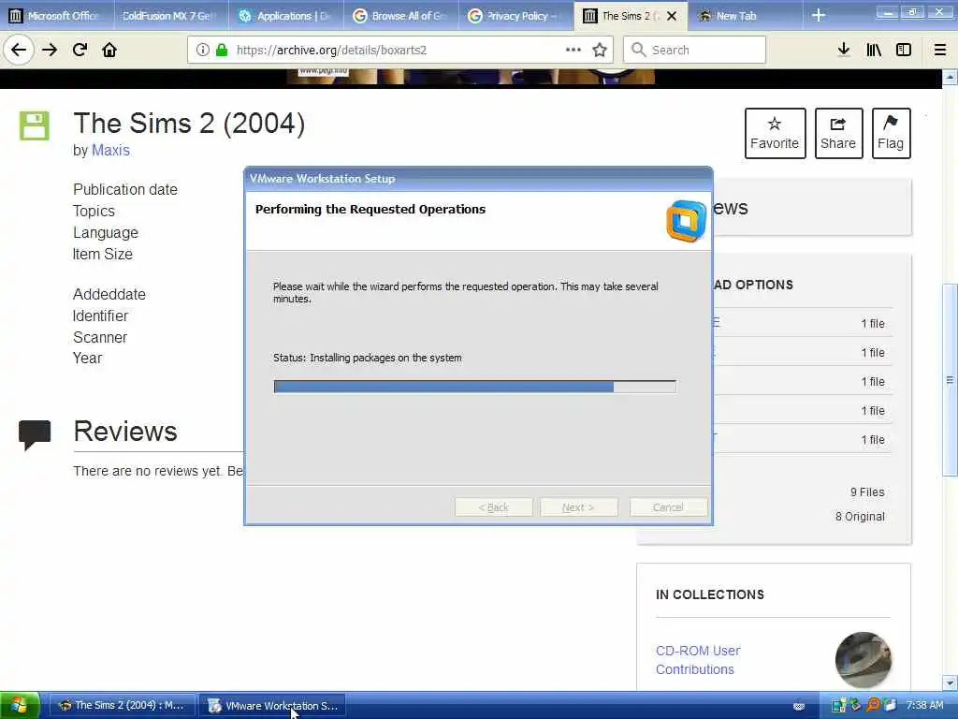Click the VMware logo in setup dialog
The image size is (958, 719).
[x=686, y=221]
